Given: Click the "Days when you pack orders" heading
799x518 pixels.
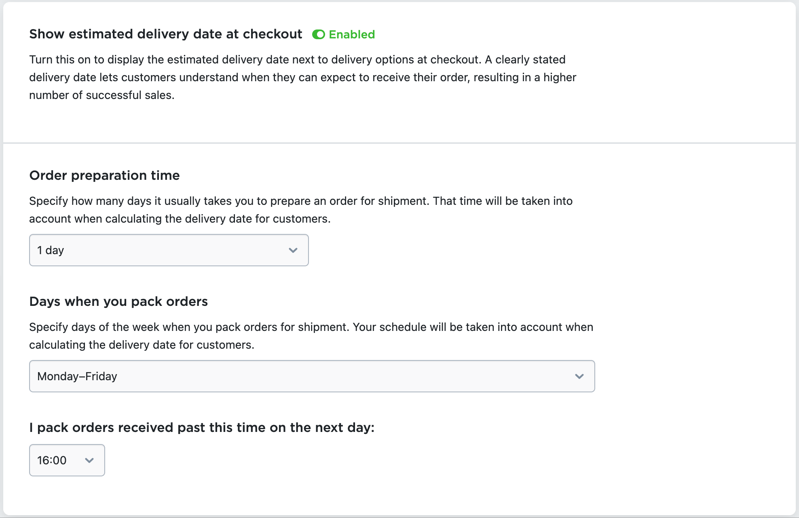Looking at the screenshot, I should click(x=118, y=302).
